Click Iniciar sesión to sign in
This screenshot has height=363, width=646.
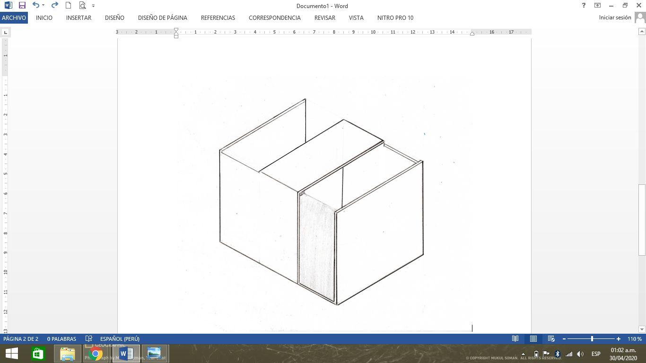click(615, 17)
